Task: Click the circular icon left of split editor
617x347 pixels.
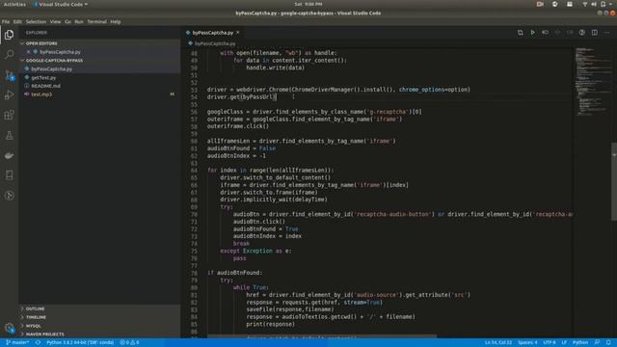Action: (x=582, y=33)
